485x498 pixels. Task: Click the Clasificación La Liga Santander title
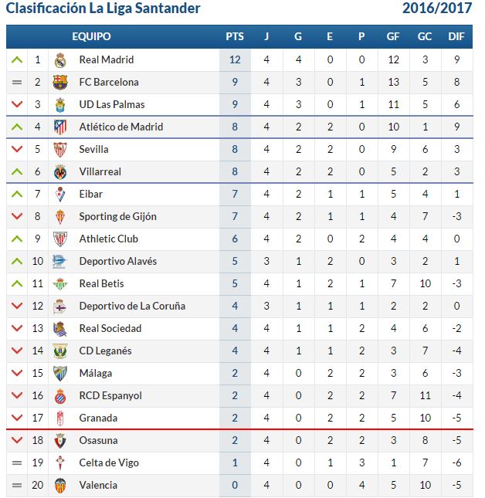pyautogui.click(x=103, y=8)
